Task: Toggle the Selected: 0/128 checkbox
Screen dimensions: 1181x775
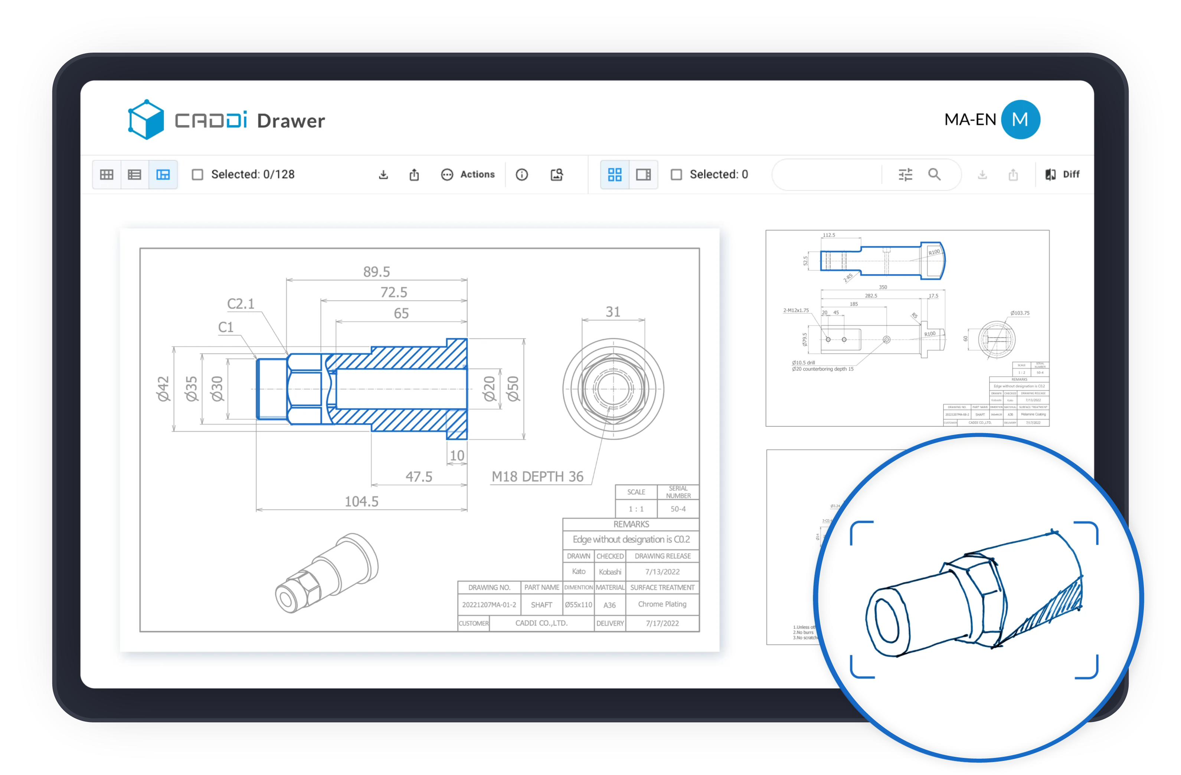Action: point(197,175)
